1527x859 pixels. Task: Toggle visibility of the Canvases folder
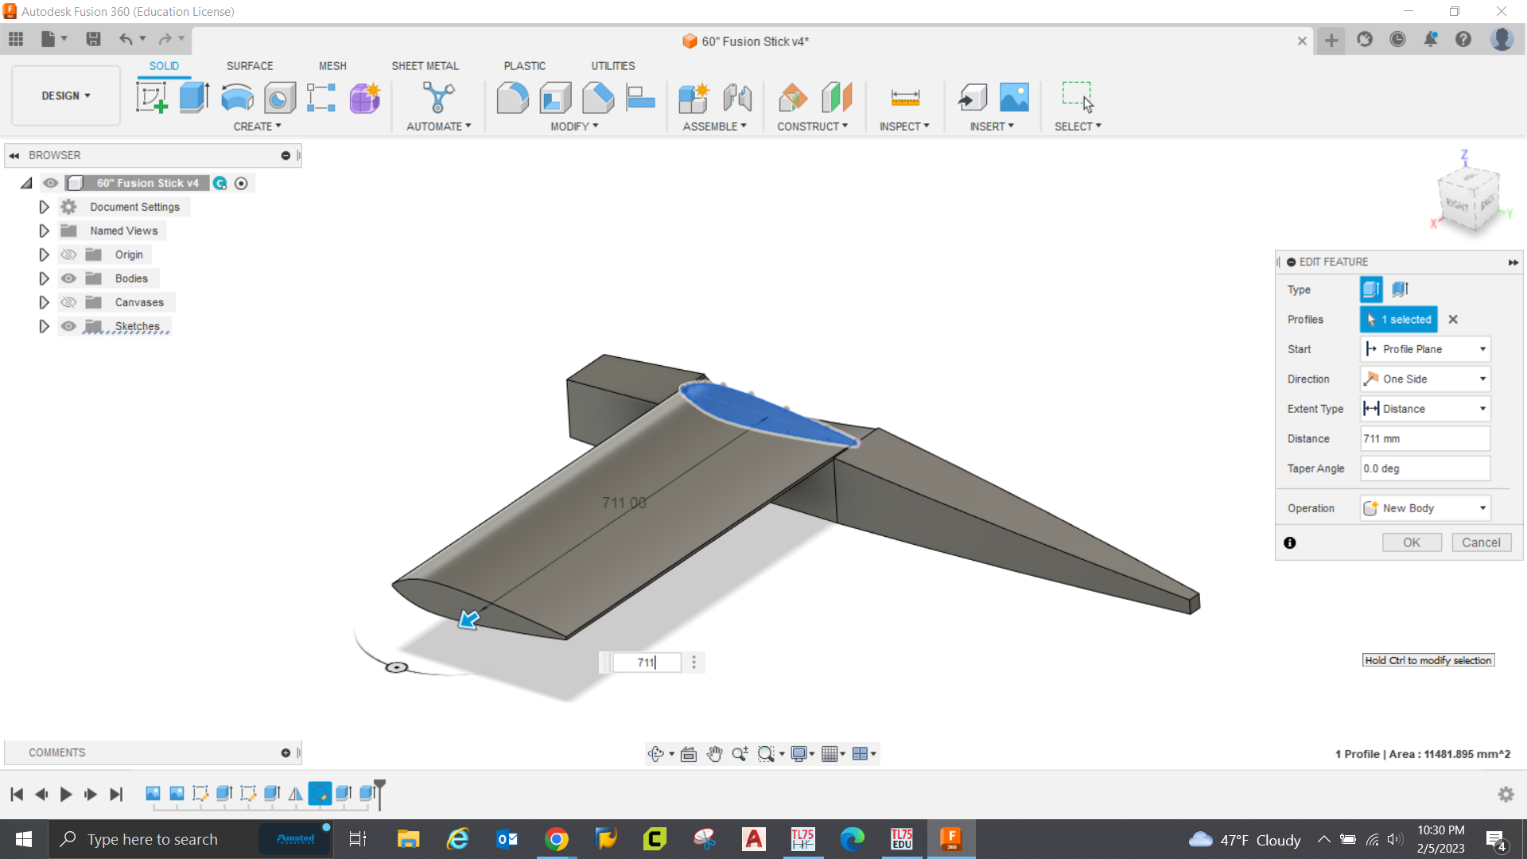pyautogui.click(x=69, y=302)
